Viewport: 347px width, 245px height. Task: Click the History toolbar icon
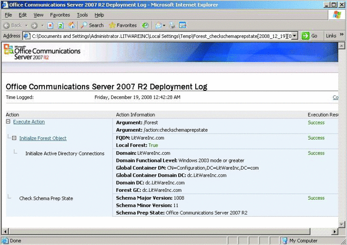pyautogui.click(x=145, y=25)
